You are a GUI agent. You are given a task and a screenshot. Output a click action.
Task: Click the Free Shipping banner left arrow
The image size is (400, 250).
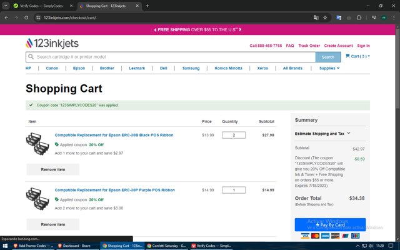point(155,30)
